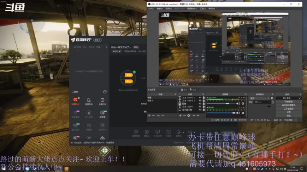307x172 pixels.
Task: Open OBS 帮助 Help menu
Action: 212,8
